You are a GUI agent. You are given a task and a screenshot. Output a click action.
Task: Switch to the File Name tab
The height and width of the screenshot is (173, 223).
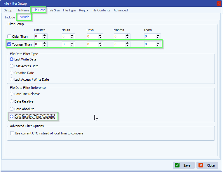[x=22, y=10]
